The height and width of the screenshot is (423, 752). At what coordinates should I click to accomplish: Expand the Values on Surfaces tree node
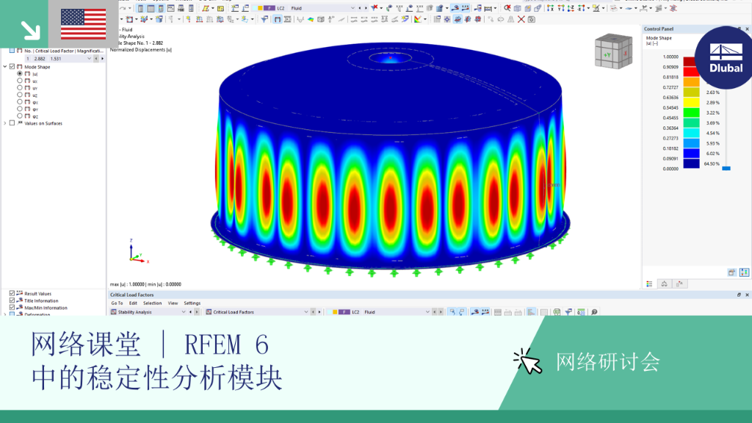(5, 123)
